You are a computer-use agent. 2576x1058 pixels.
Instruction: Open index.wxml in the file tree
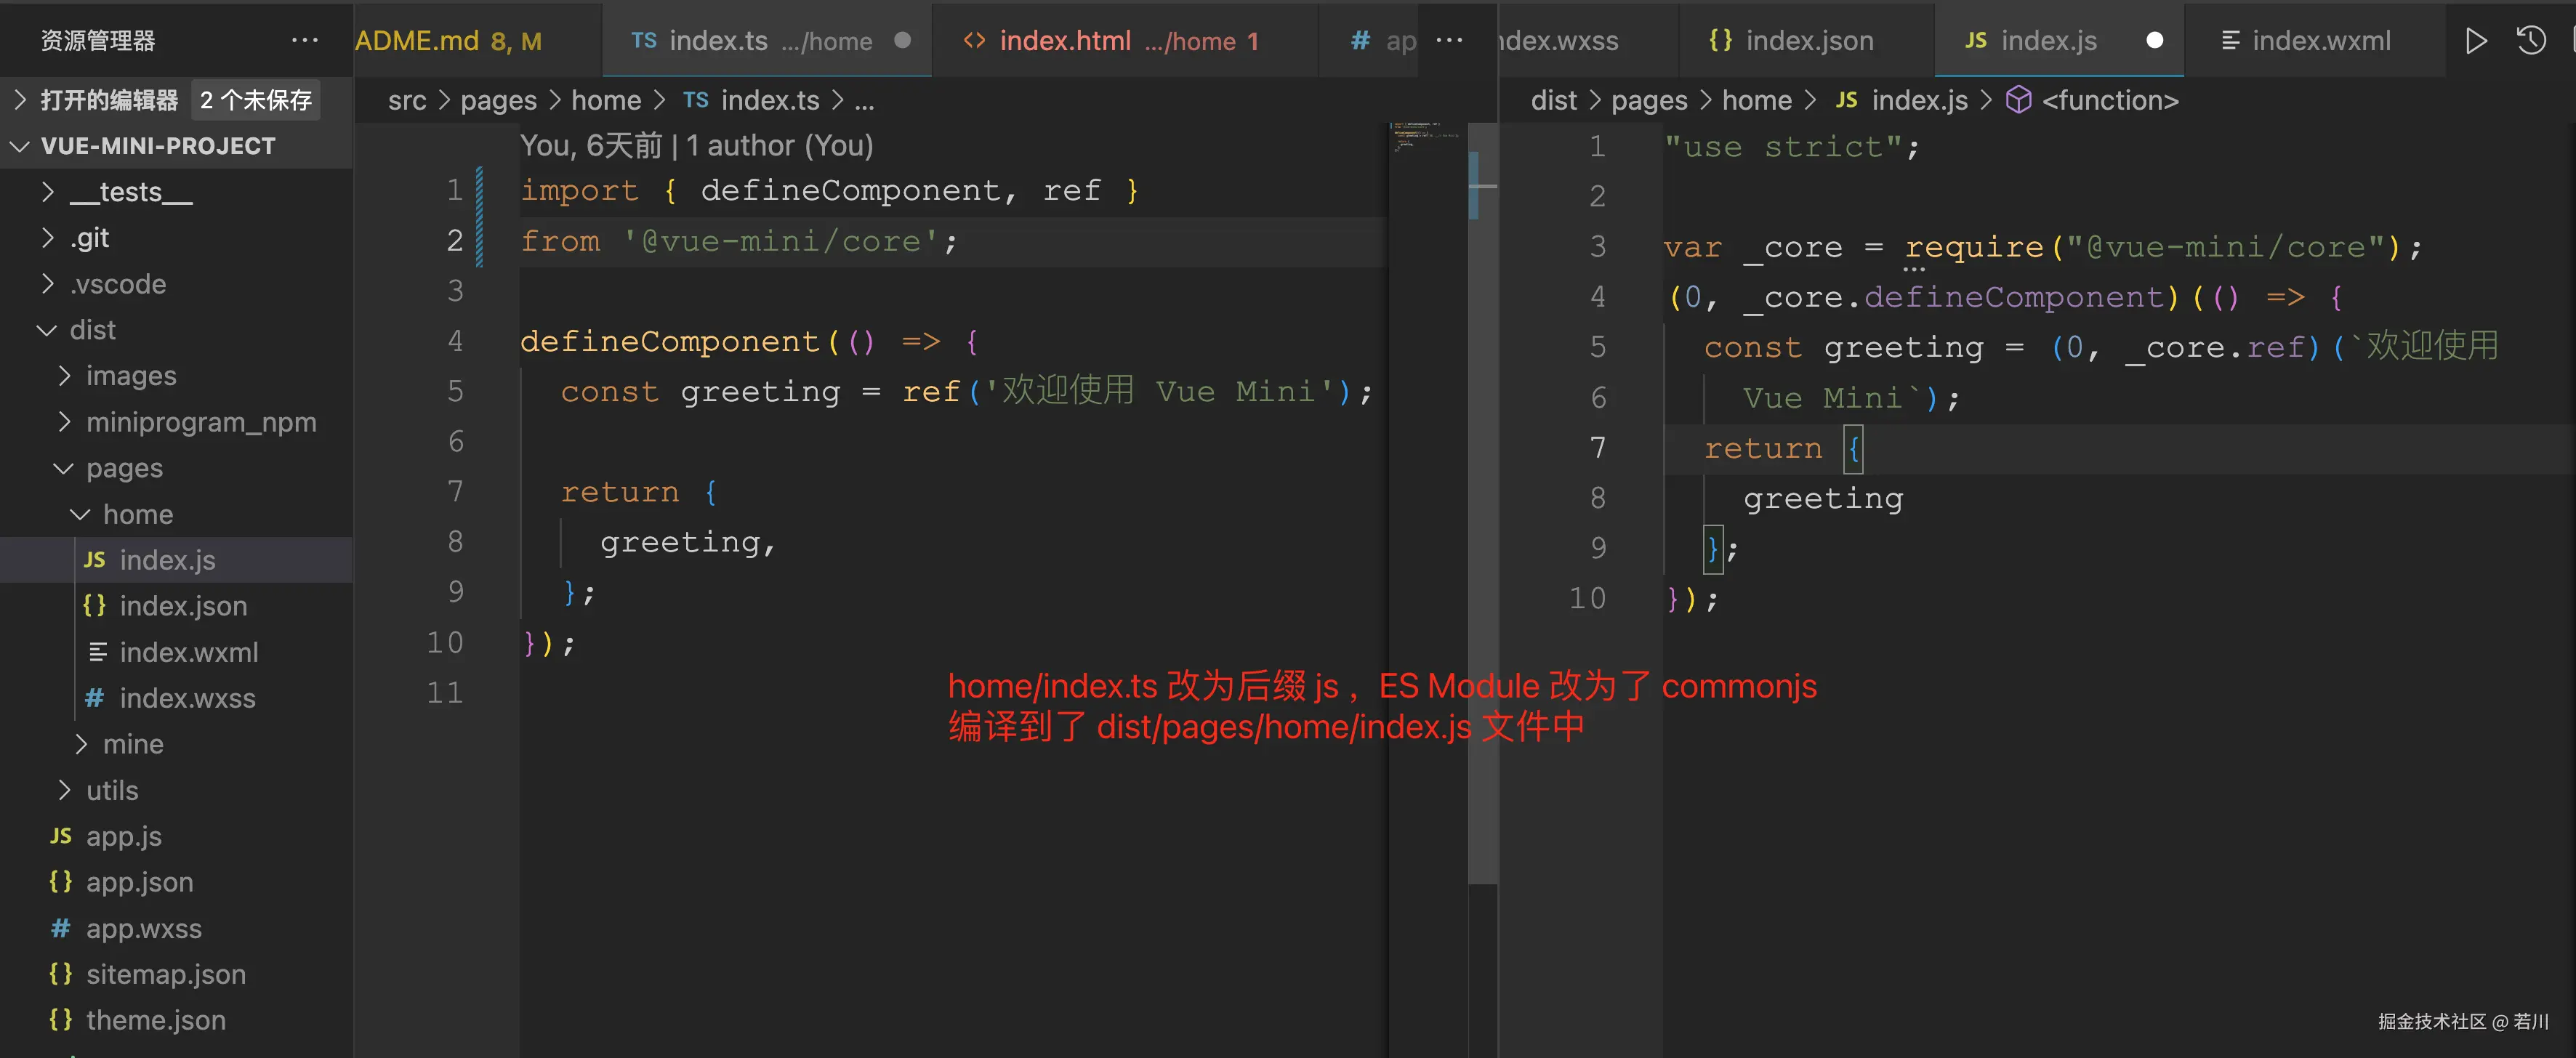pos(188,652)
